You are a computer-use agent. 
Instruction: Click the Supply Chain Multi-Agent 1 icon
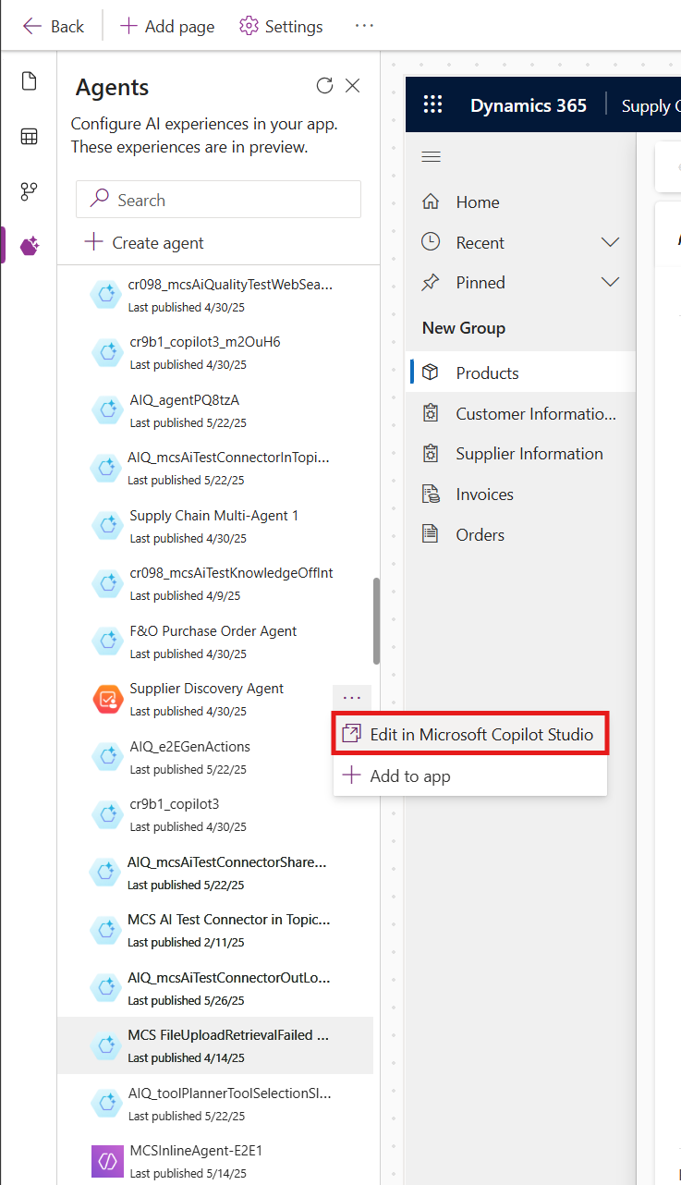107,526
